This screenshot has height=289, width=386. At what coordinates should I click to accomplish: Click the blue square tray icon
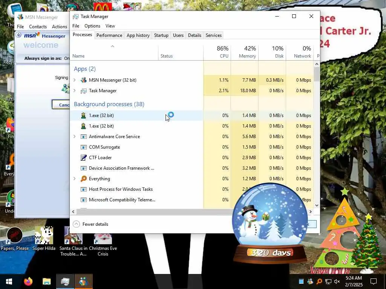(301, 281)
